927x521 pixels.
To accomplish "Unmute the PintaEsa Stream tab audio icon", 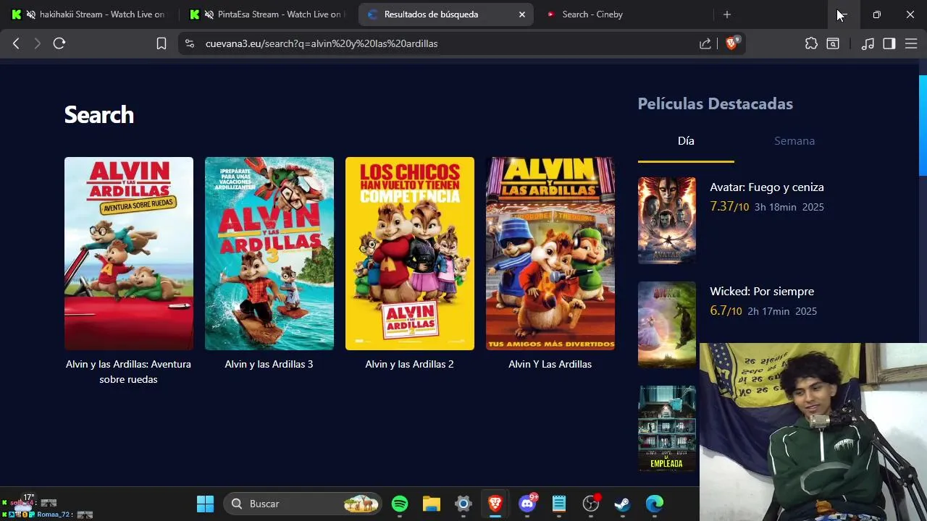I will 209,14.
